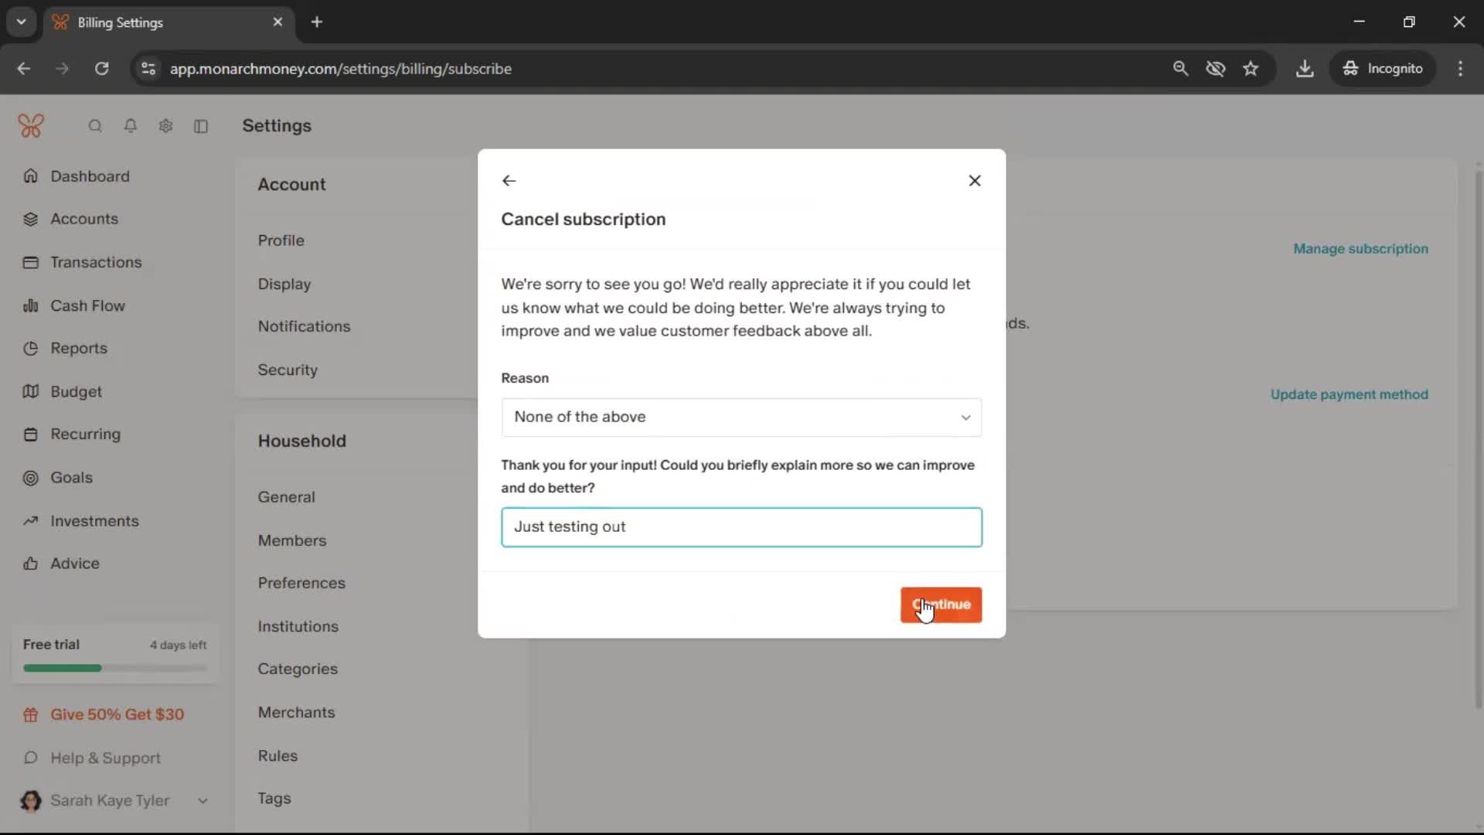1484x835 pixels.
Task: Click the Free trial progress bar
Action: coord(114,668)
